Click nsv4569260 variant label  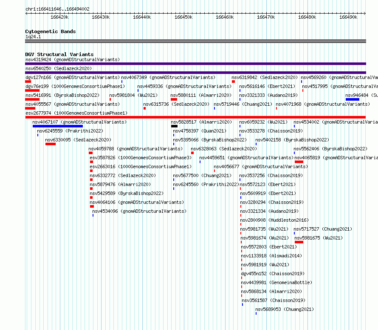point(339,77)
